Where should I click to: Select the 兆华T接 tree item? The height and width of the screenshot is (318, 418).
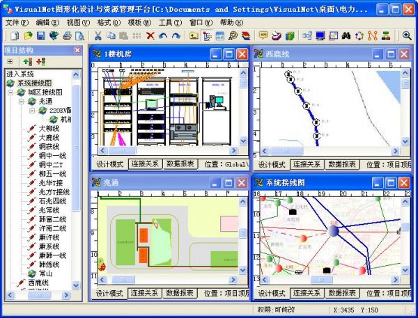coord(51,183)
